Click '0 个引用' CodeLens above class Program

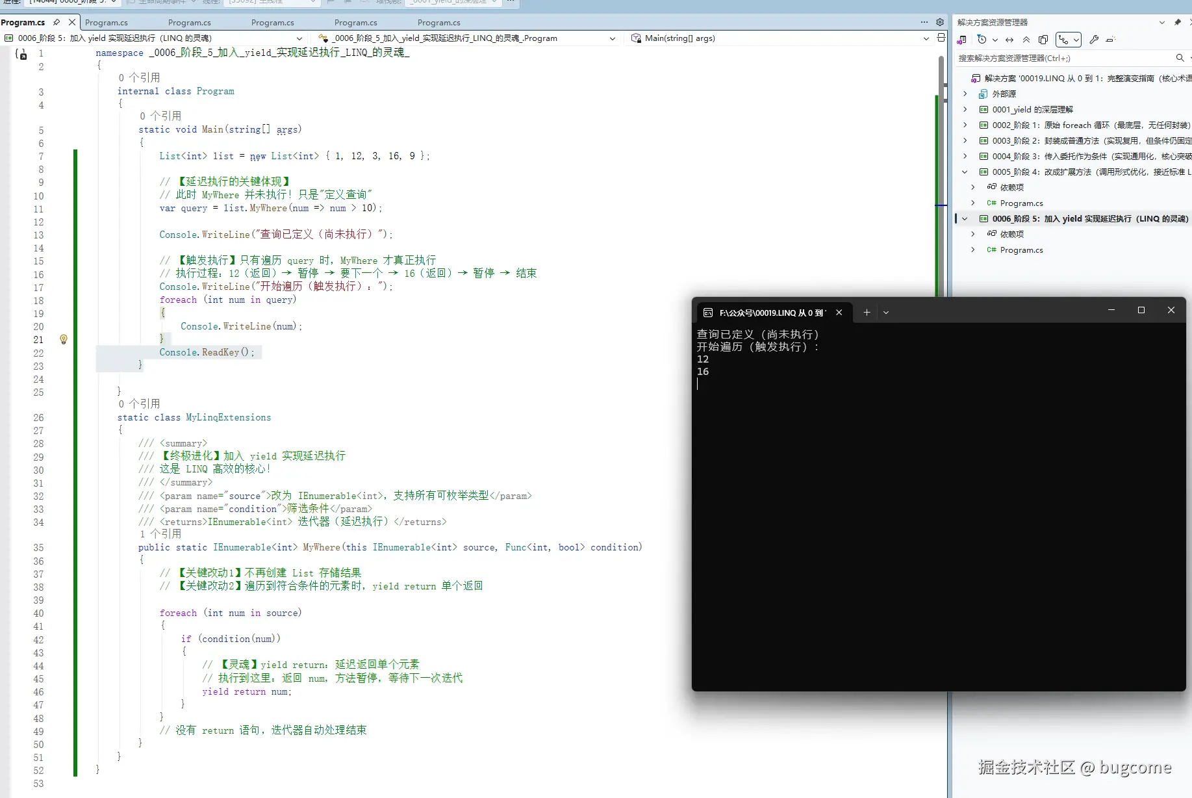tap(139, 78)
